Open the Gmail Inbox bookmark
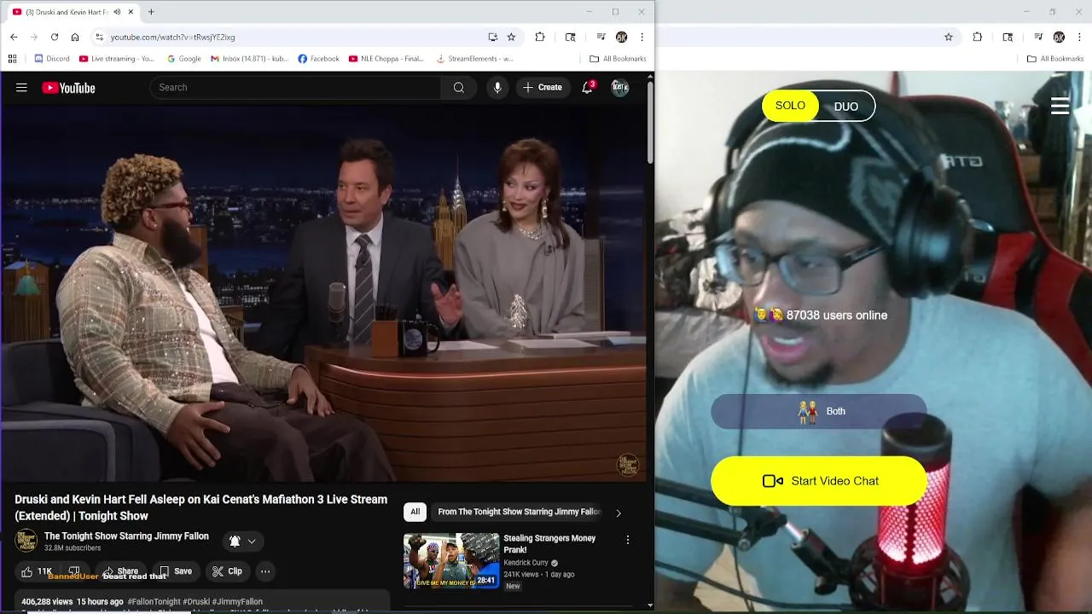Screen dimensions: 1092x614 pos(250,59)
